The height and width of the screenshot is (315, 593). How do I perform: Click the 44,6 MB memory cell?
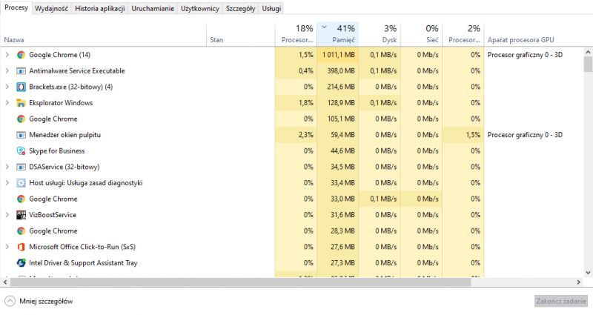click(338, 151)
